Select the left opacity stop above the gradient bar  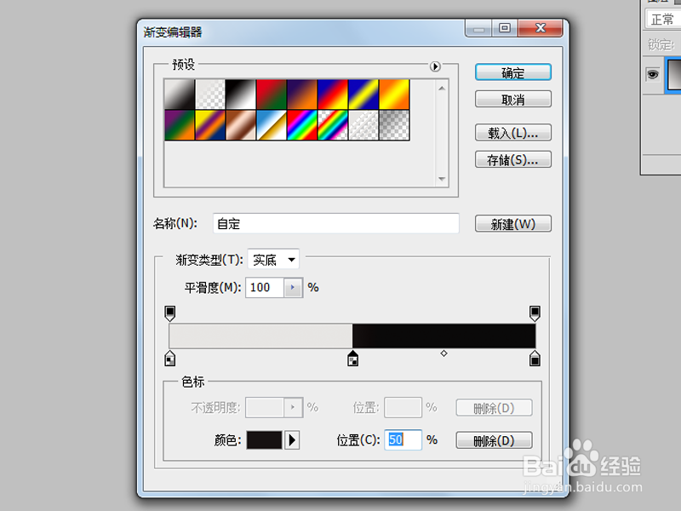coord(169,313)
